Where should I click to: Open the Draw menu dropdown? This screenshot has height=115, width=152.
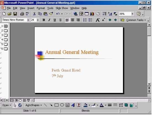click(x=7, y=105)
